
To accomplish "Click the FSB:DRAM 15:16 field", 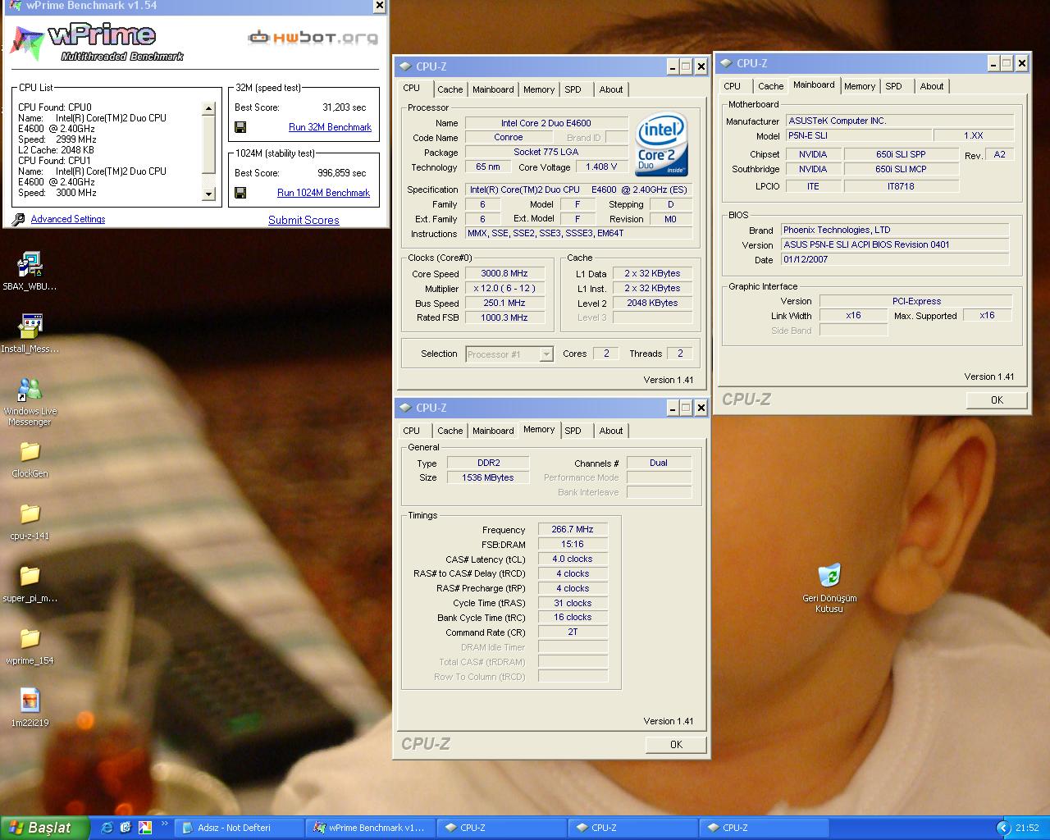I will [573, 544].
